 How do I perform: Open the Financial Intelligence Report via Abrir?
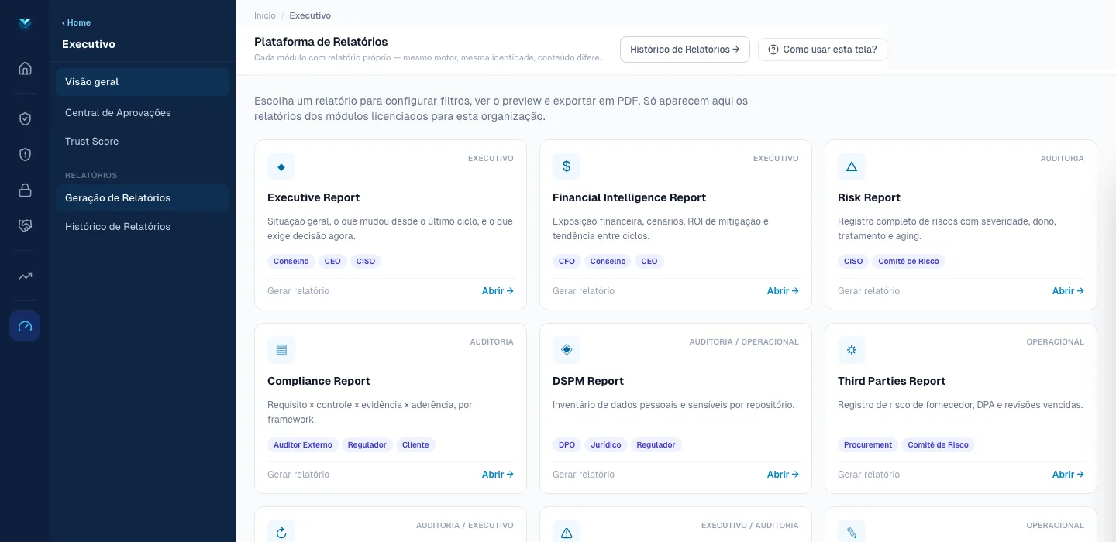[x=783, y=291]
